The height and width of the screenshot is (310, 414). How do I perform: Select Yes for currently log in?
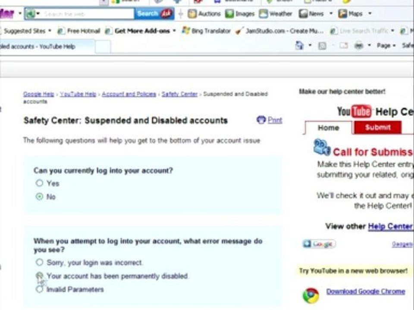[39, 183]
